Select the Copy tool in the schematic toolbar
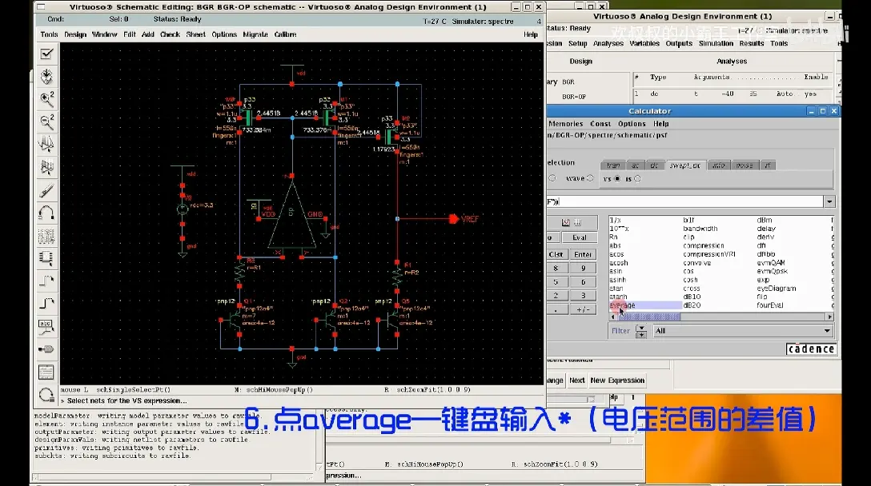This screenshot has height=486, width=871. [46, 167]
